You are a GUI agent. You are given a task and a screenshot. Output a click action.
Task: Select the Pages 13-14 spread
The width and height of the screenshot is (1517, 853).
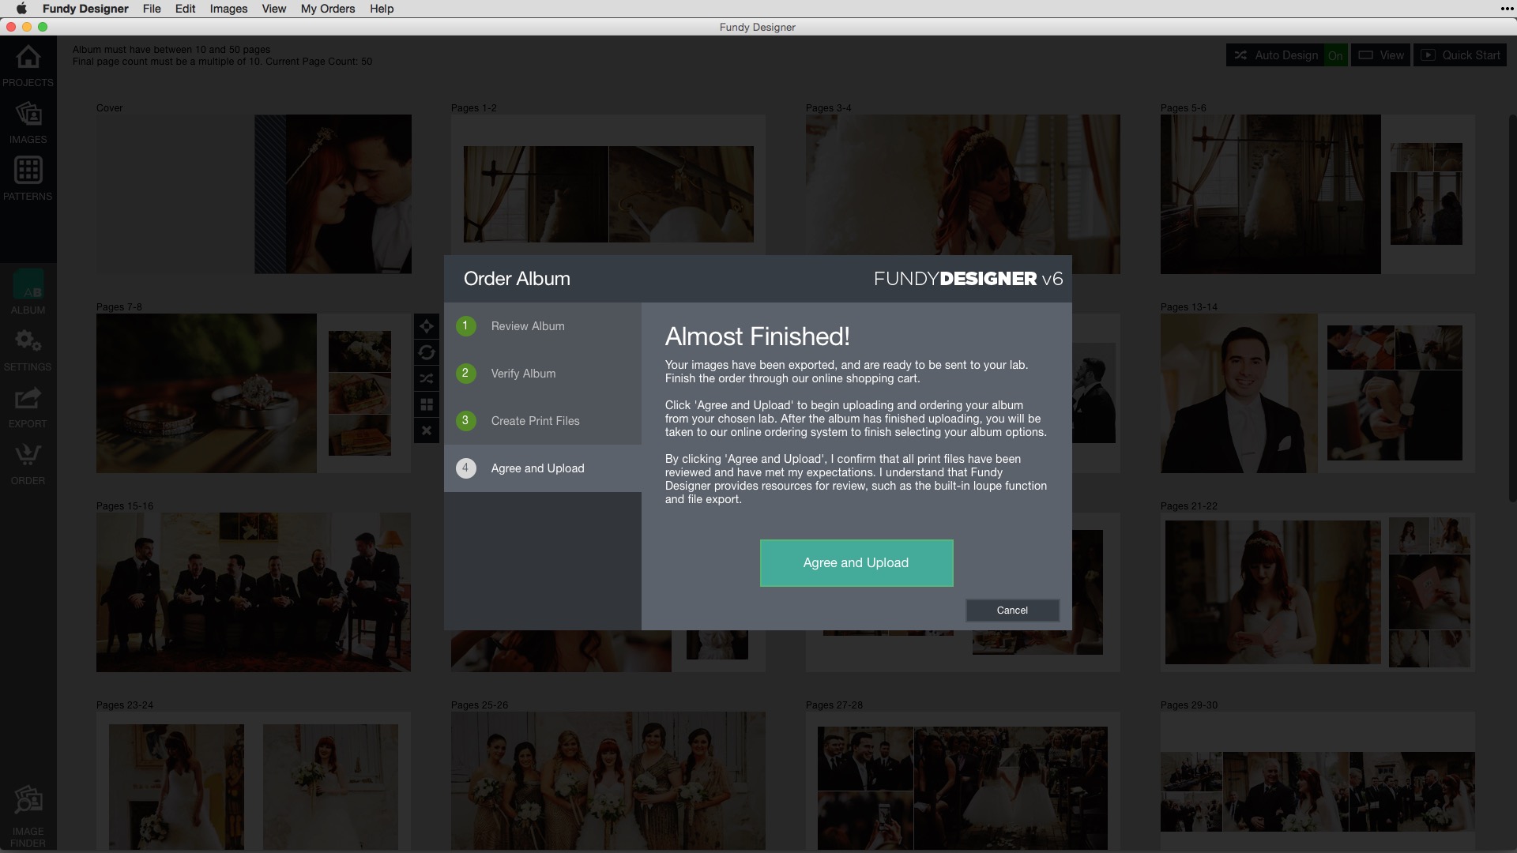1318,393
